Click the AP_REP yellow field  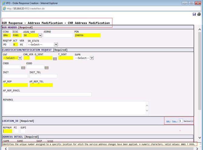[x=15, y=85]
